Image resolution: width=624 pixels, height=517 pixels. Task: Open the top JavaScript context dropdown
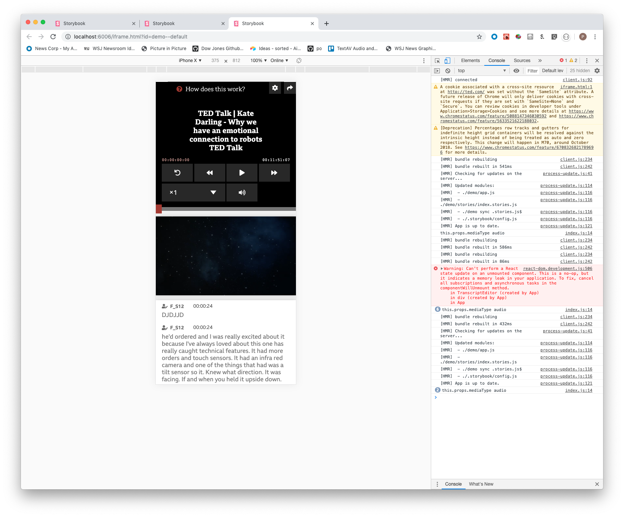[x=482, y=71]
